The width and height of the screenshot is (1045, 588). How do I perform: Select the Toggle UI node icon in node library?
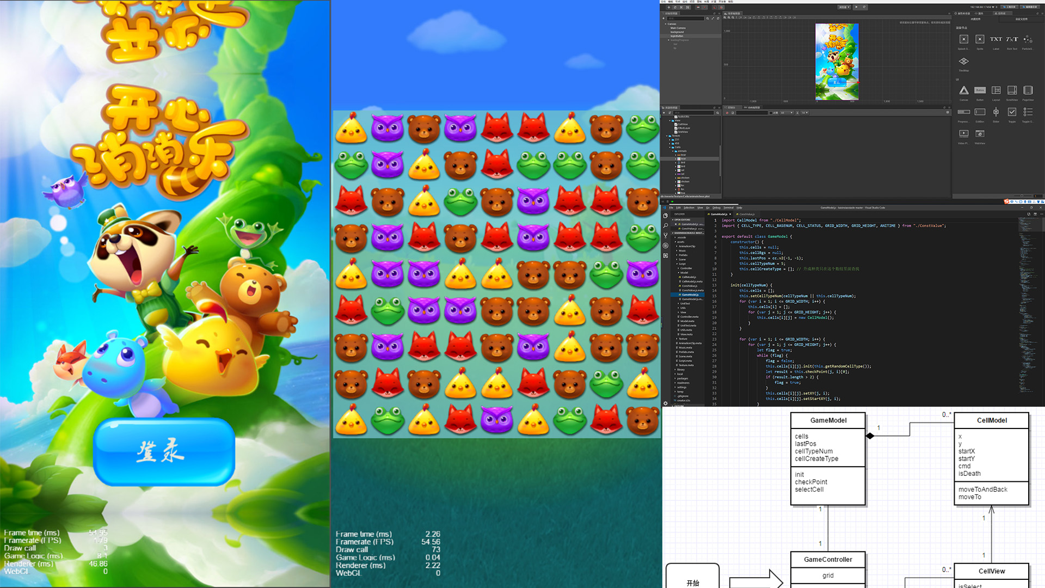(1012, 112)
